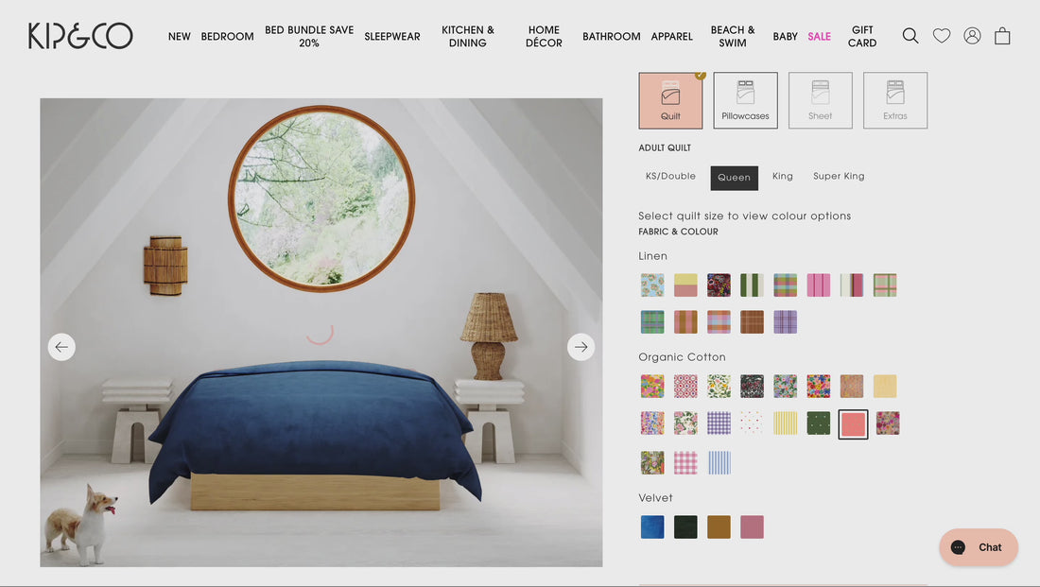Show next image with right arrow
Image resolution: width=1040 pixels, height=587 pixels.
(x=581, y=347)
